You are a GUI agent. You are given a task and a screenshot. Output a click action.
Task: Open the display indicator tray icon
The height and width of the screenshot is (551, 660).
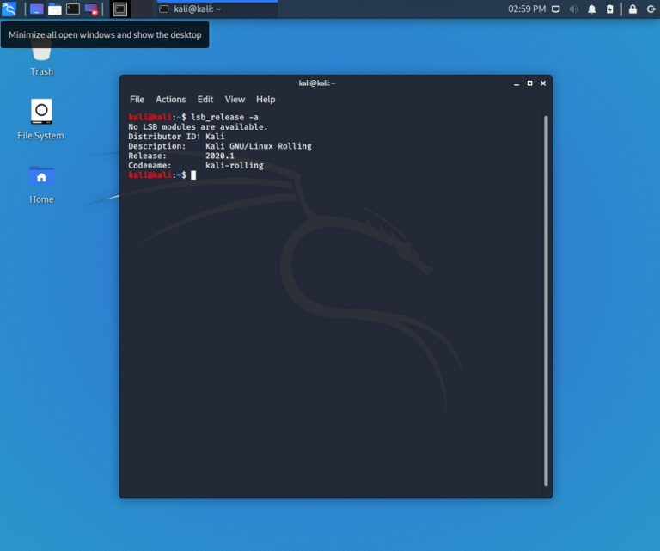(x=556, y=9)
